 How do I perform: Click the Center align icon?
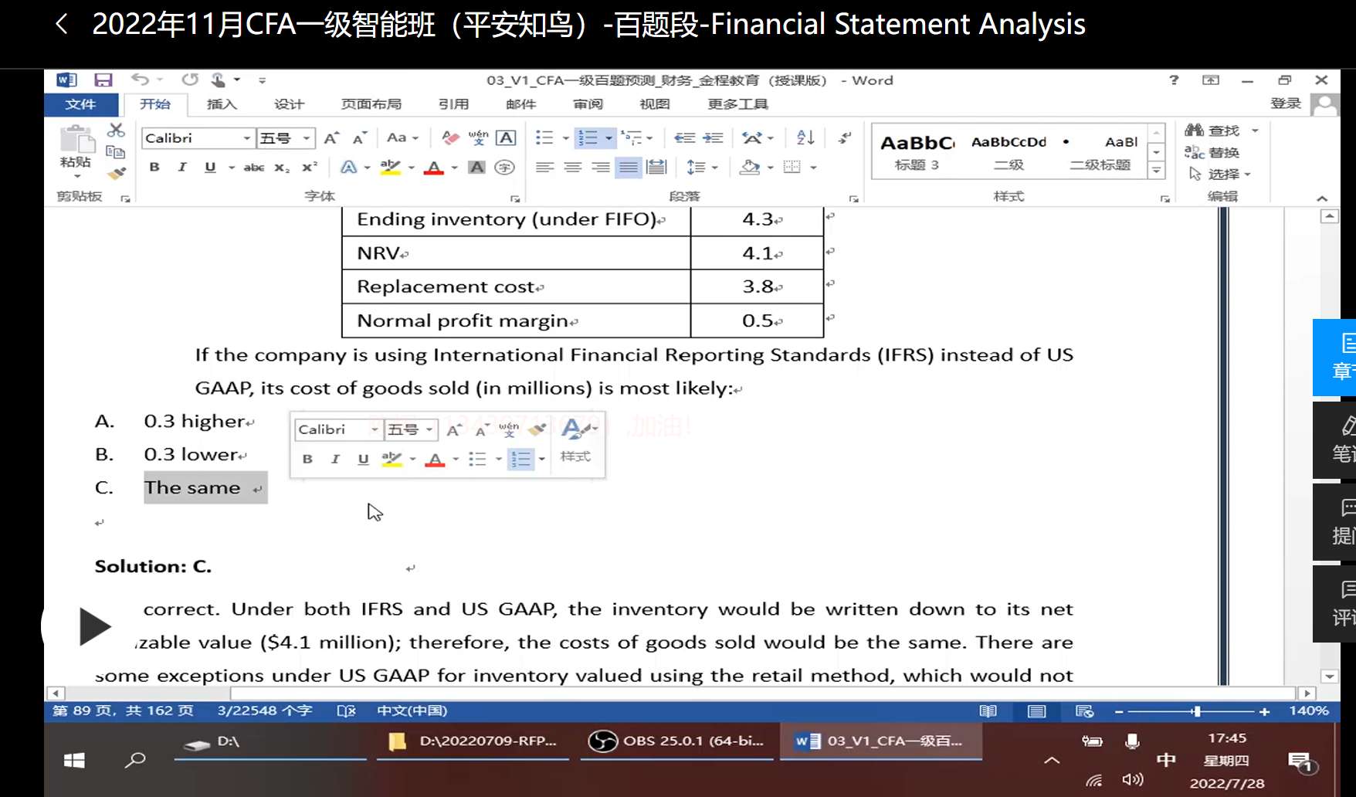(572, 167)
